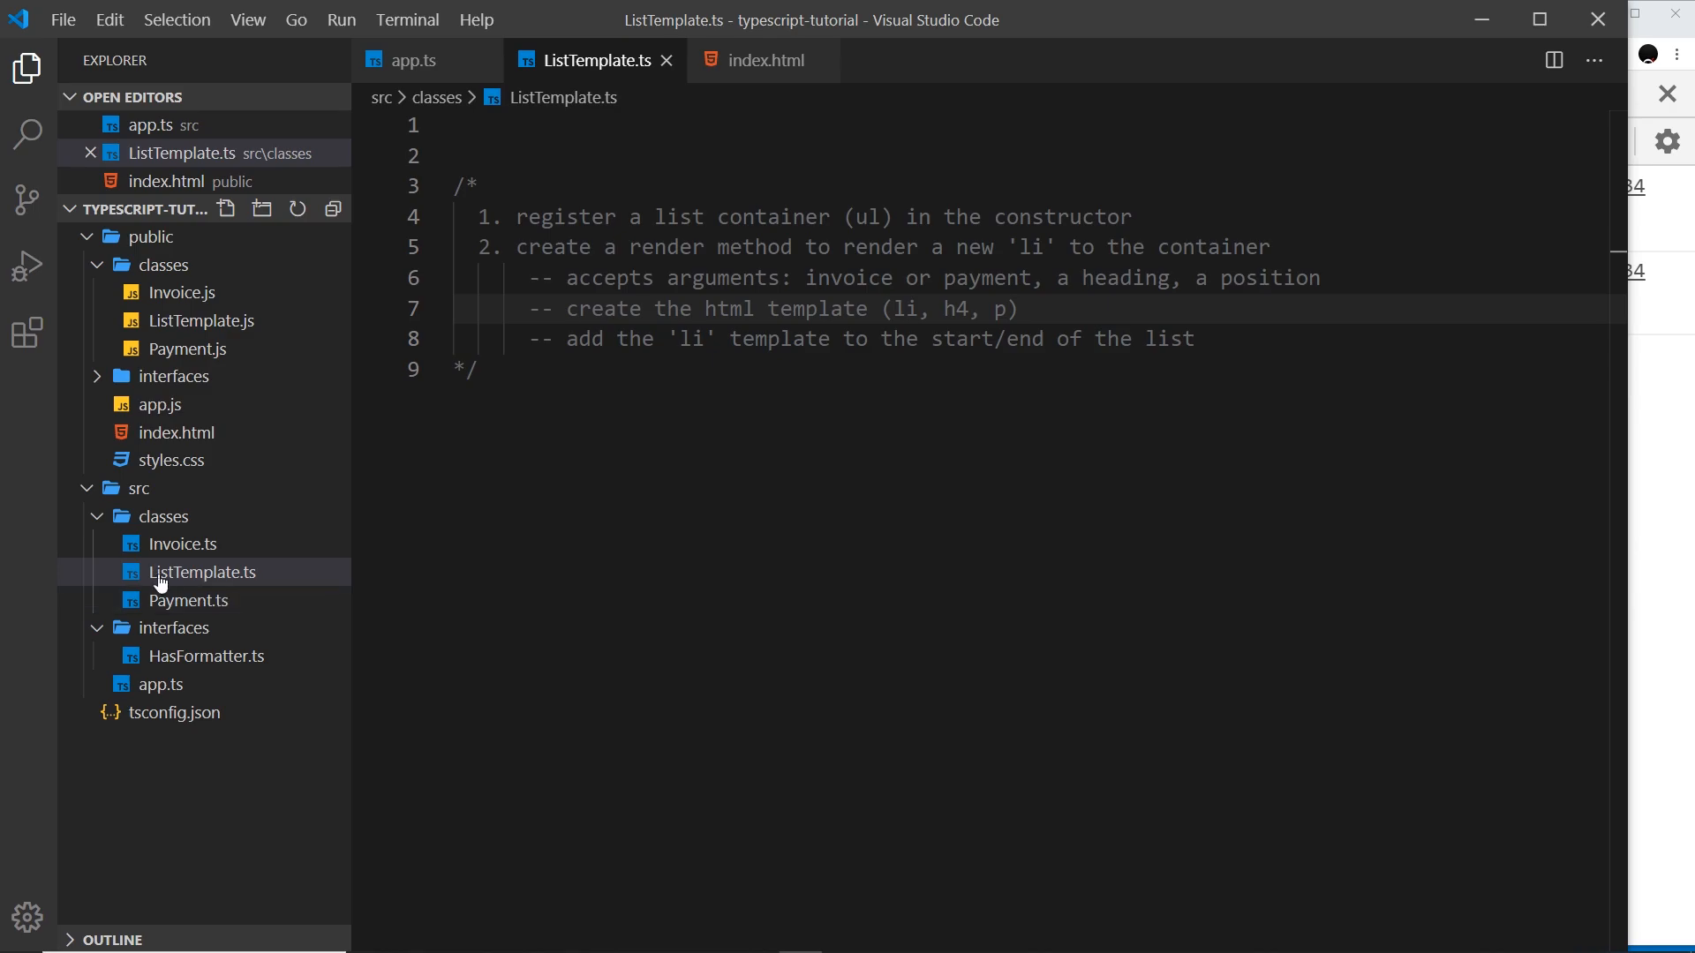Click src in the breadcrumb path
Screen dimensions: 1695x953
coord(381,97)
